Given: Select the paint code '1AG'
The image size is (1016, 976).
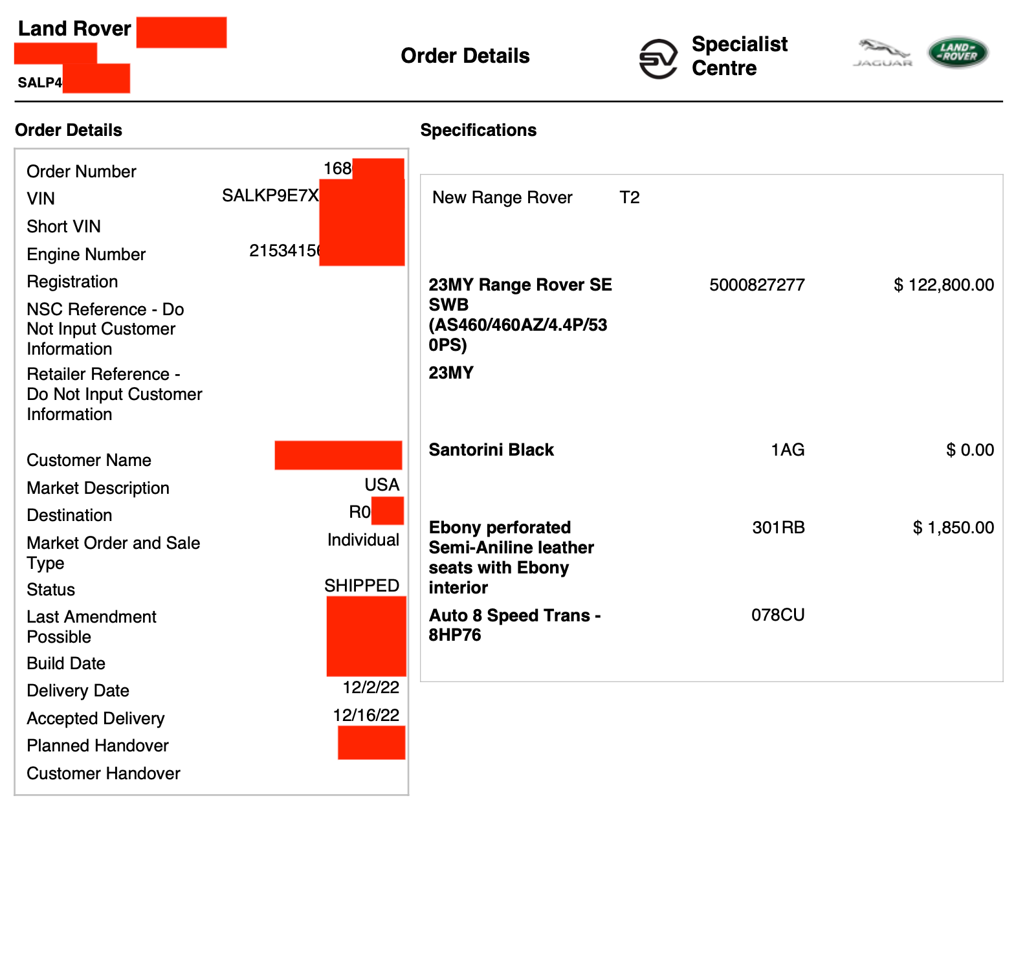Looking at the screenshot, I should click(x=788, y=450).
